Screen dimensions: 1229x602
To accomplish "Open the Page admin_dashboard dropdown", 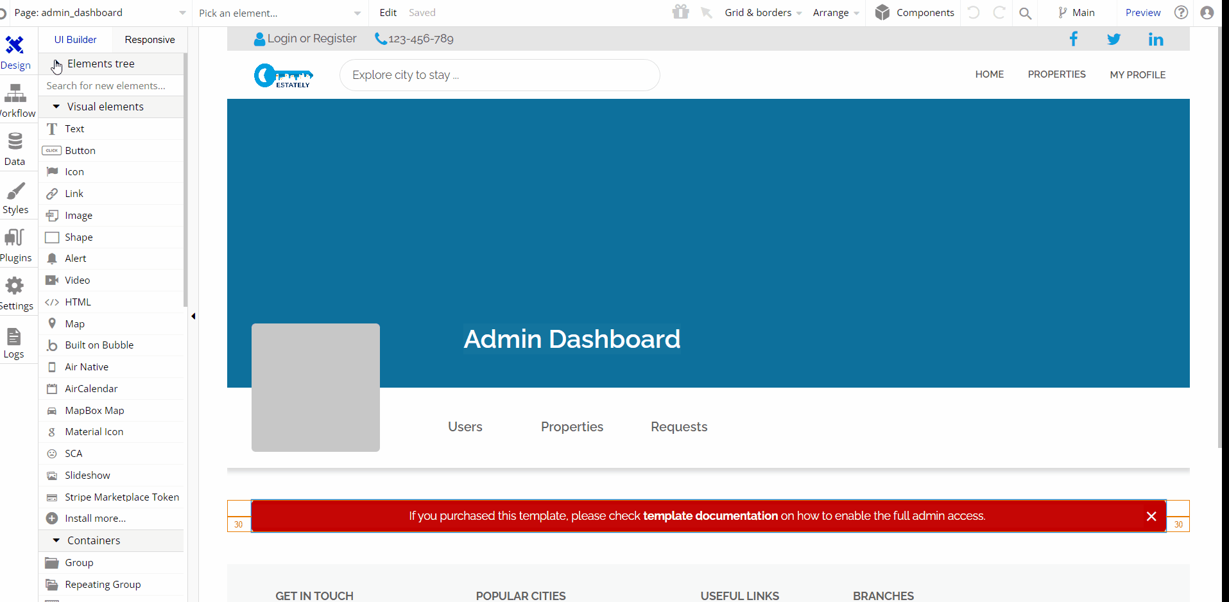I will (100, 13).
